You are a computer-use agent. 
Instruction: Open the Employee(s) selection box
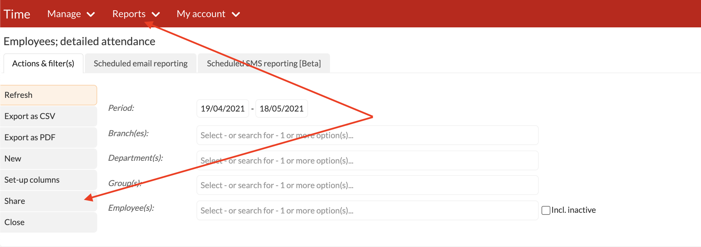tap(367, 210)
